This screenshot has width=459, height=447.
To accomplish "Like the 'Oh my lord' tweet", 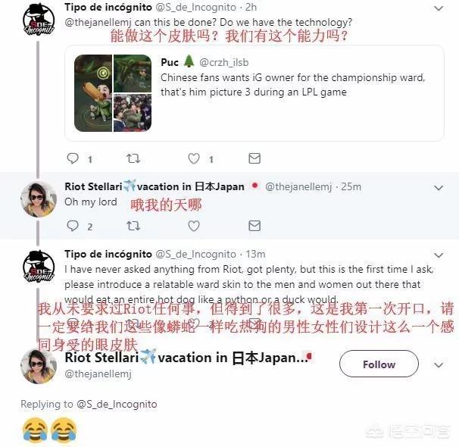I will click(x=194, y=226).
